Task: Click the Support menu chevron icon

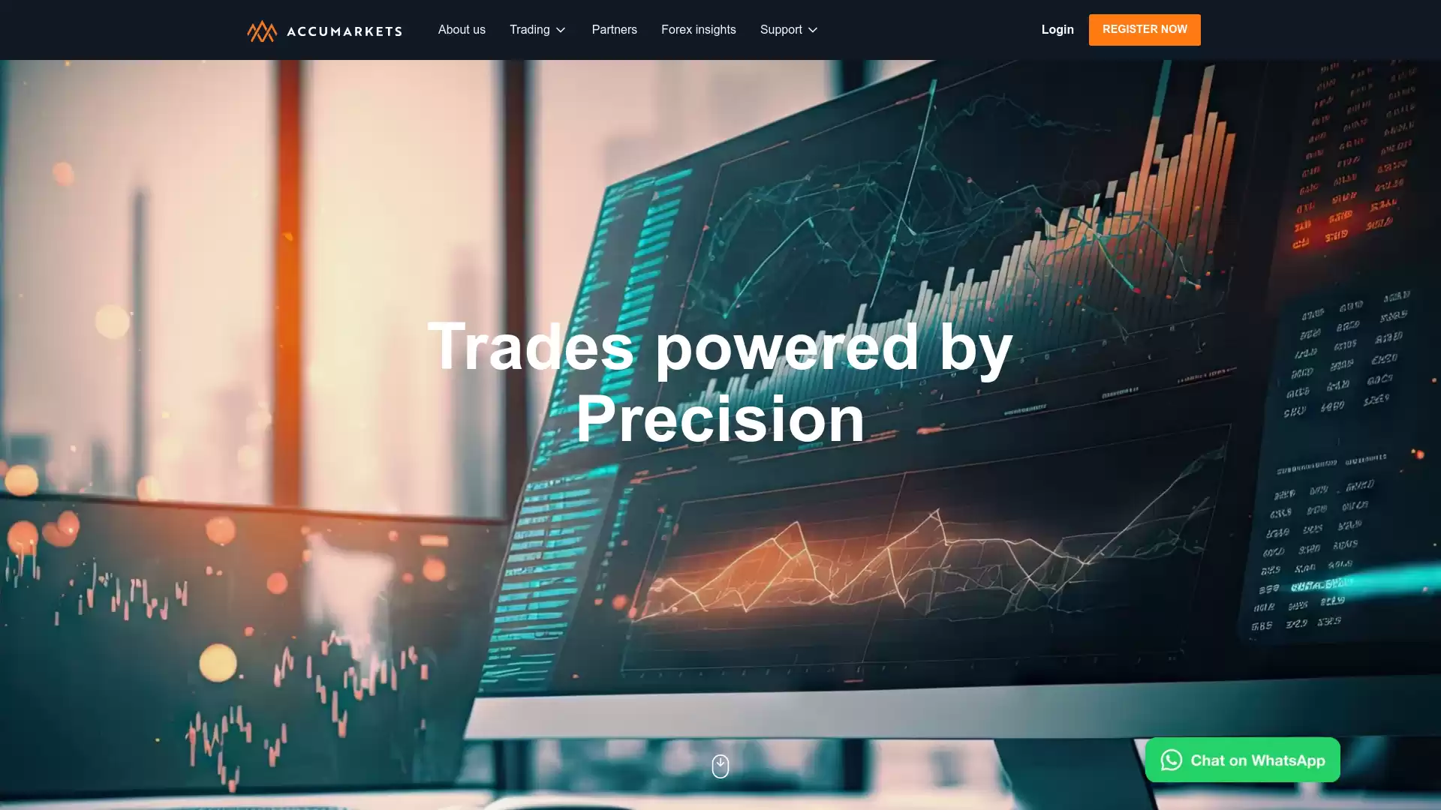Action: 813,30
